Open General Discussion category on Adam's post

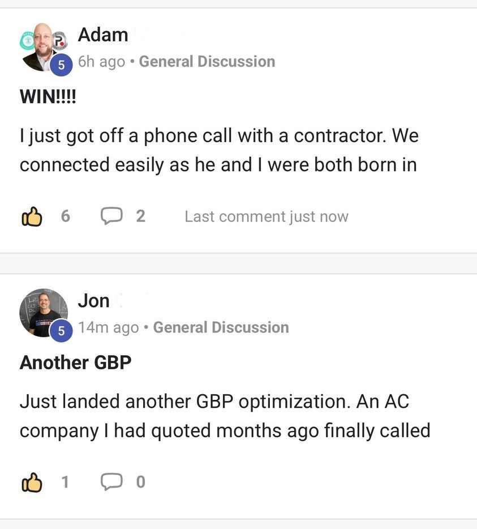pos(207,61)
